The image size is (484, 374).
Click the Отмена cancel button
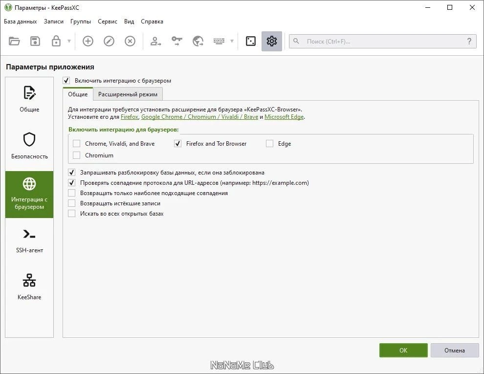(x=455, y=350)
